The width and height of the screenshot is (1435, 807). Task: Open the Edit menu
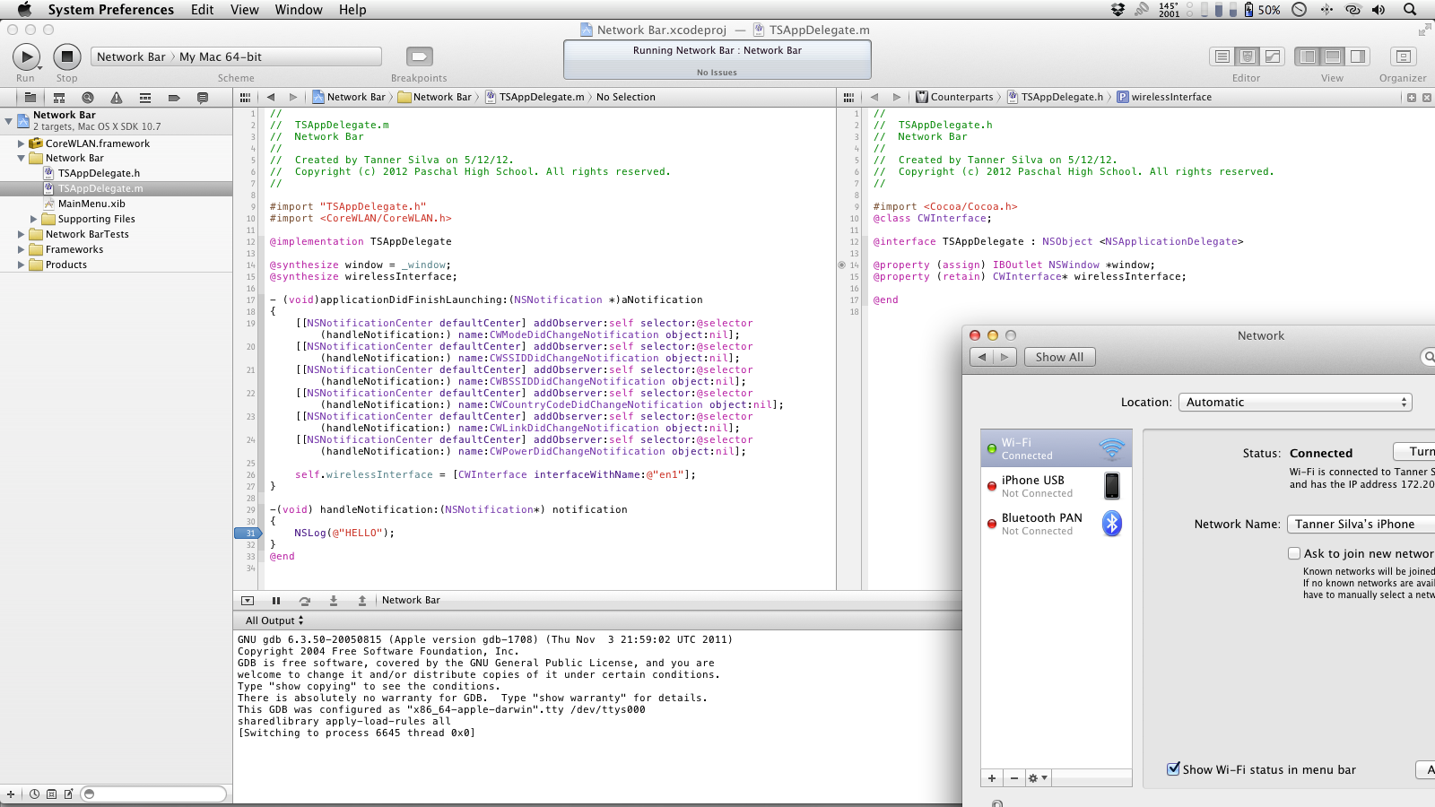coord(203,10)
